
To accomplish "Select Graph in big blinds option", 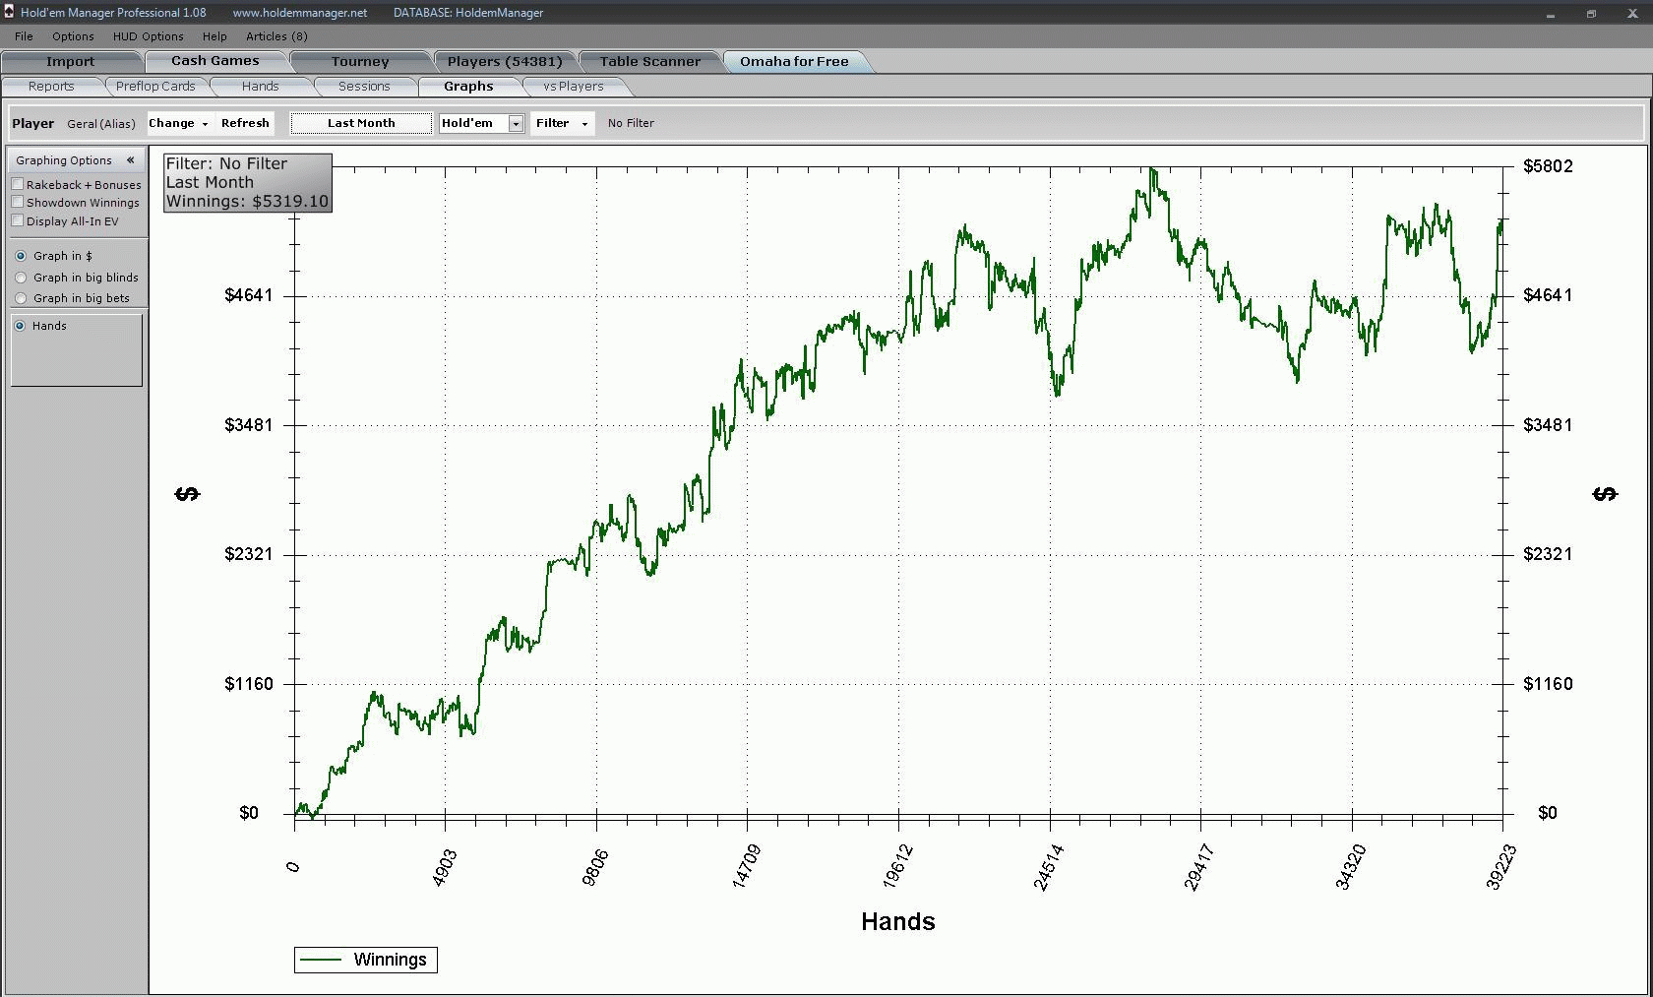I will [21, 278].
